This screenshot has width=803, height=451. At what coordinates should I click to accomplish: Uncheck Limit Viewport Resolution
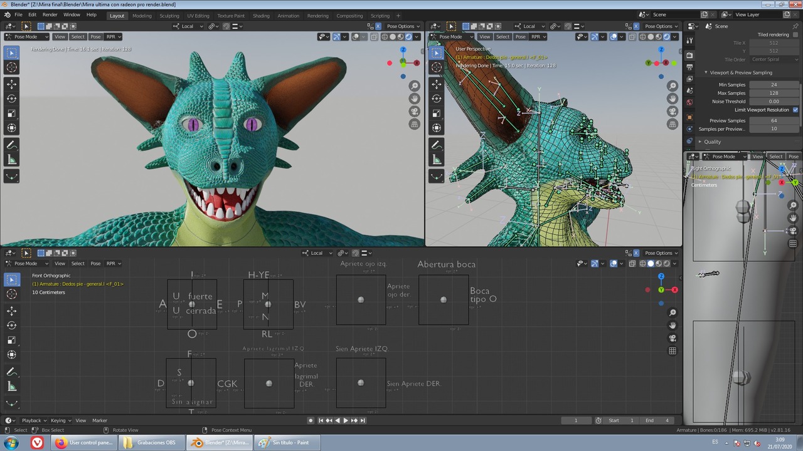tap(795, 110)
